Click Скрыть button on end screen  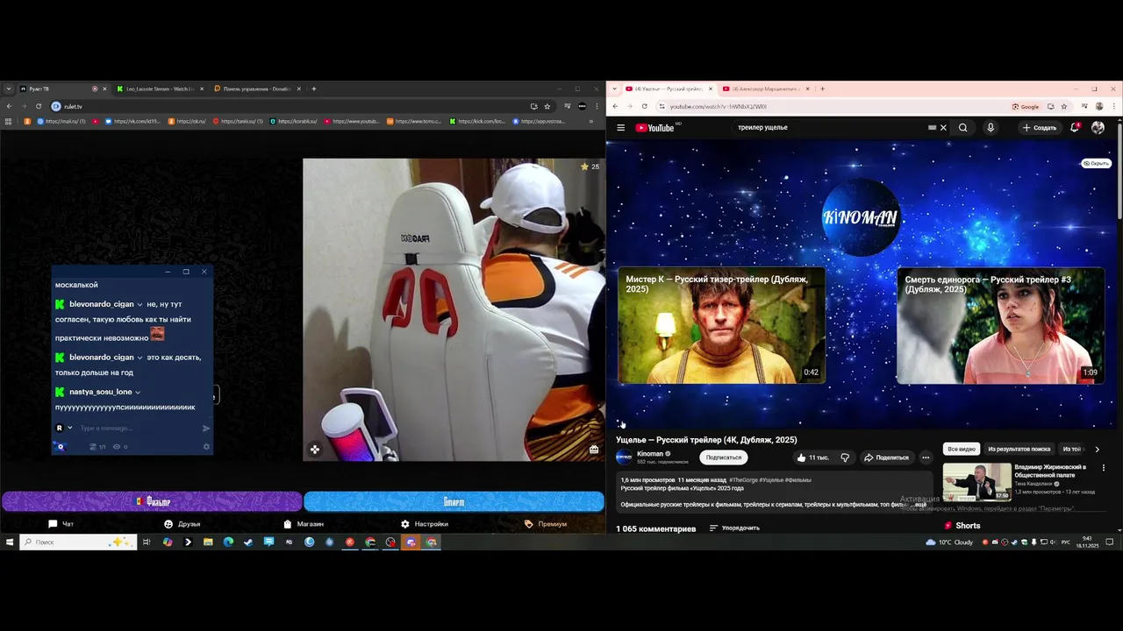pyautogui.click(x=1096, y=164)
